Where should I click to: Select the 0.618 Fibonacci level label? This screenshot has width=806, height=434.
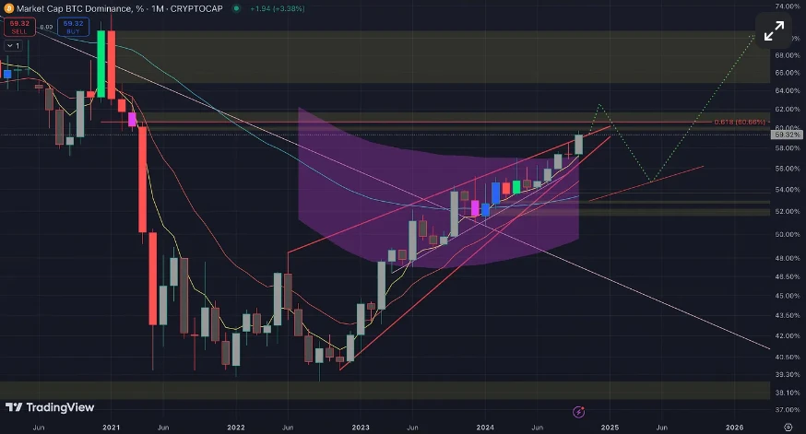pyautogui.click(x=740, y=123)
